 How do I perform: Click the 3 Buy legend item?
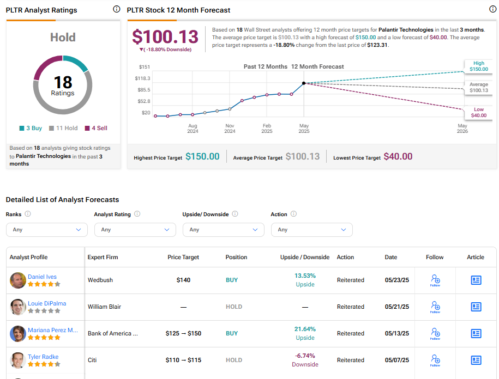click(31, 128)
